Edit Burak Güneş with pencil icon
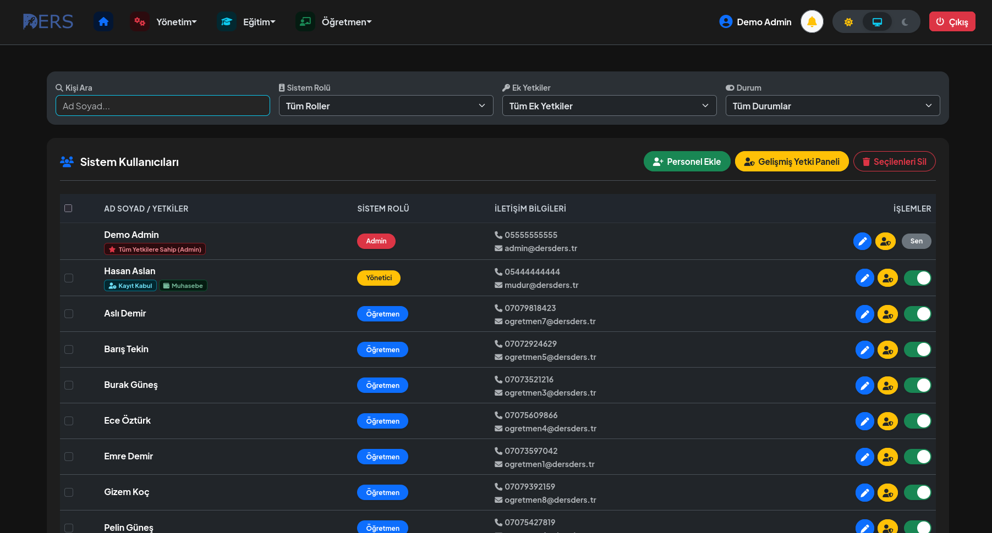The height and width of the screenshot is (533, 992). (x=865, y=385)
